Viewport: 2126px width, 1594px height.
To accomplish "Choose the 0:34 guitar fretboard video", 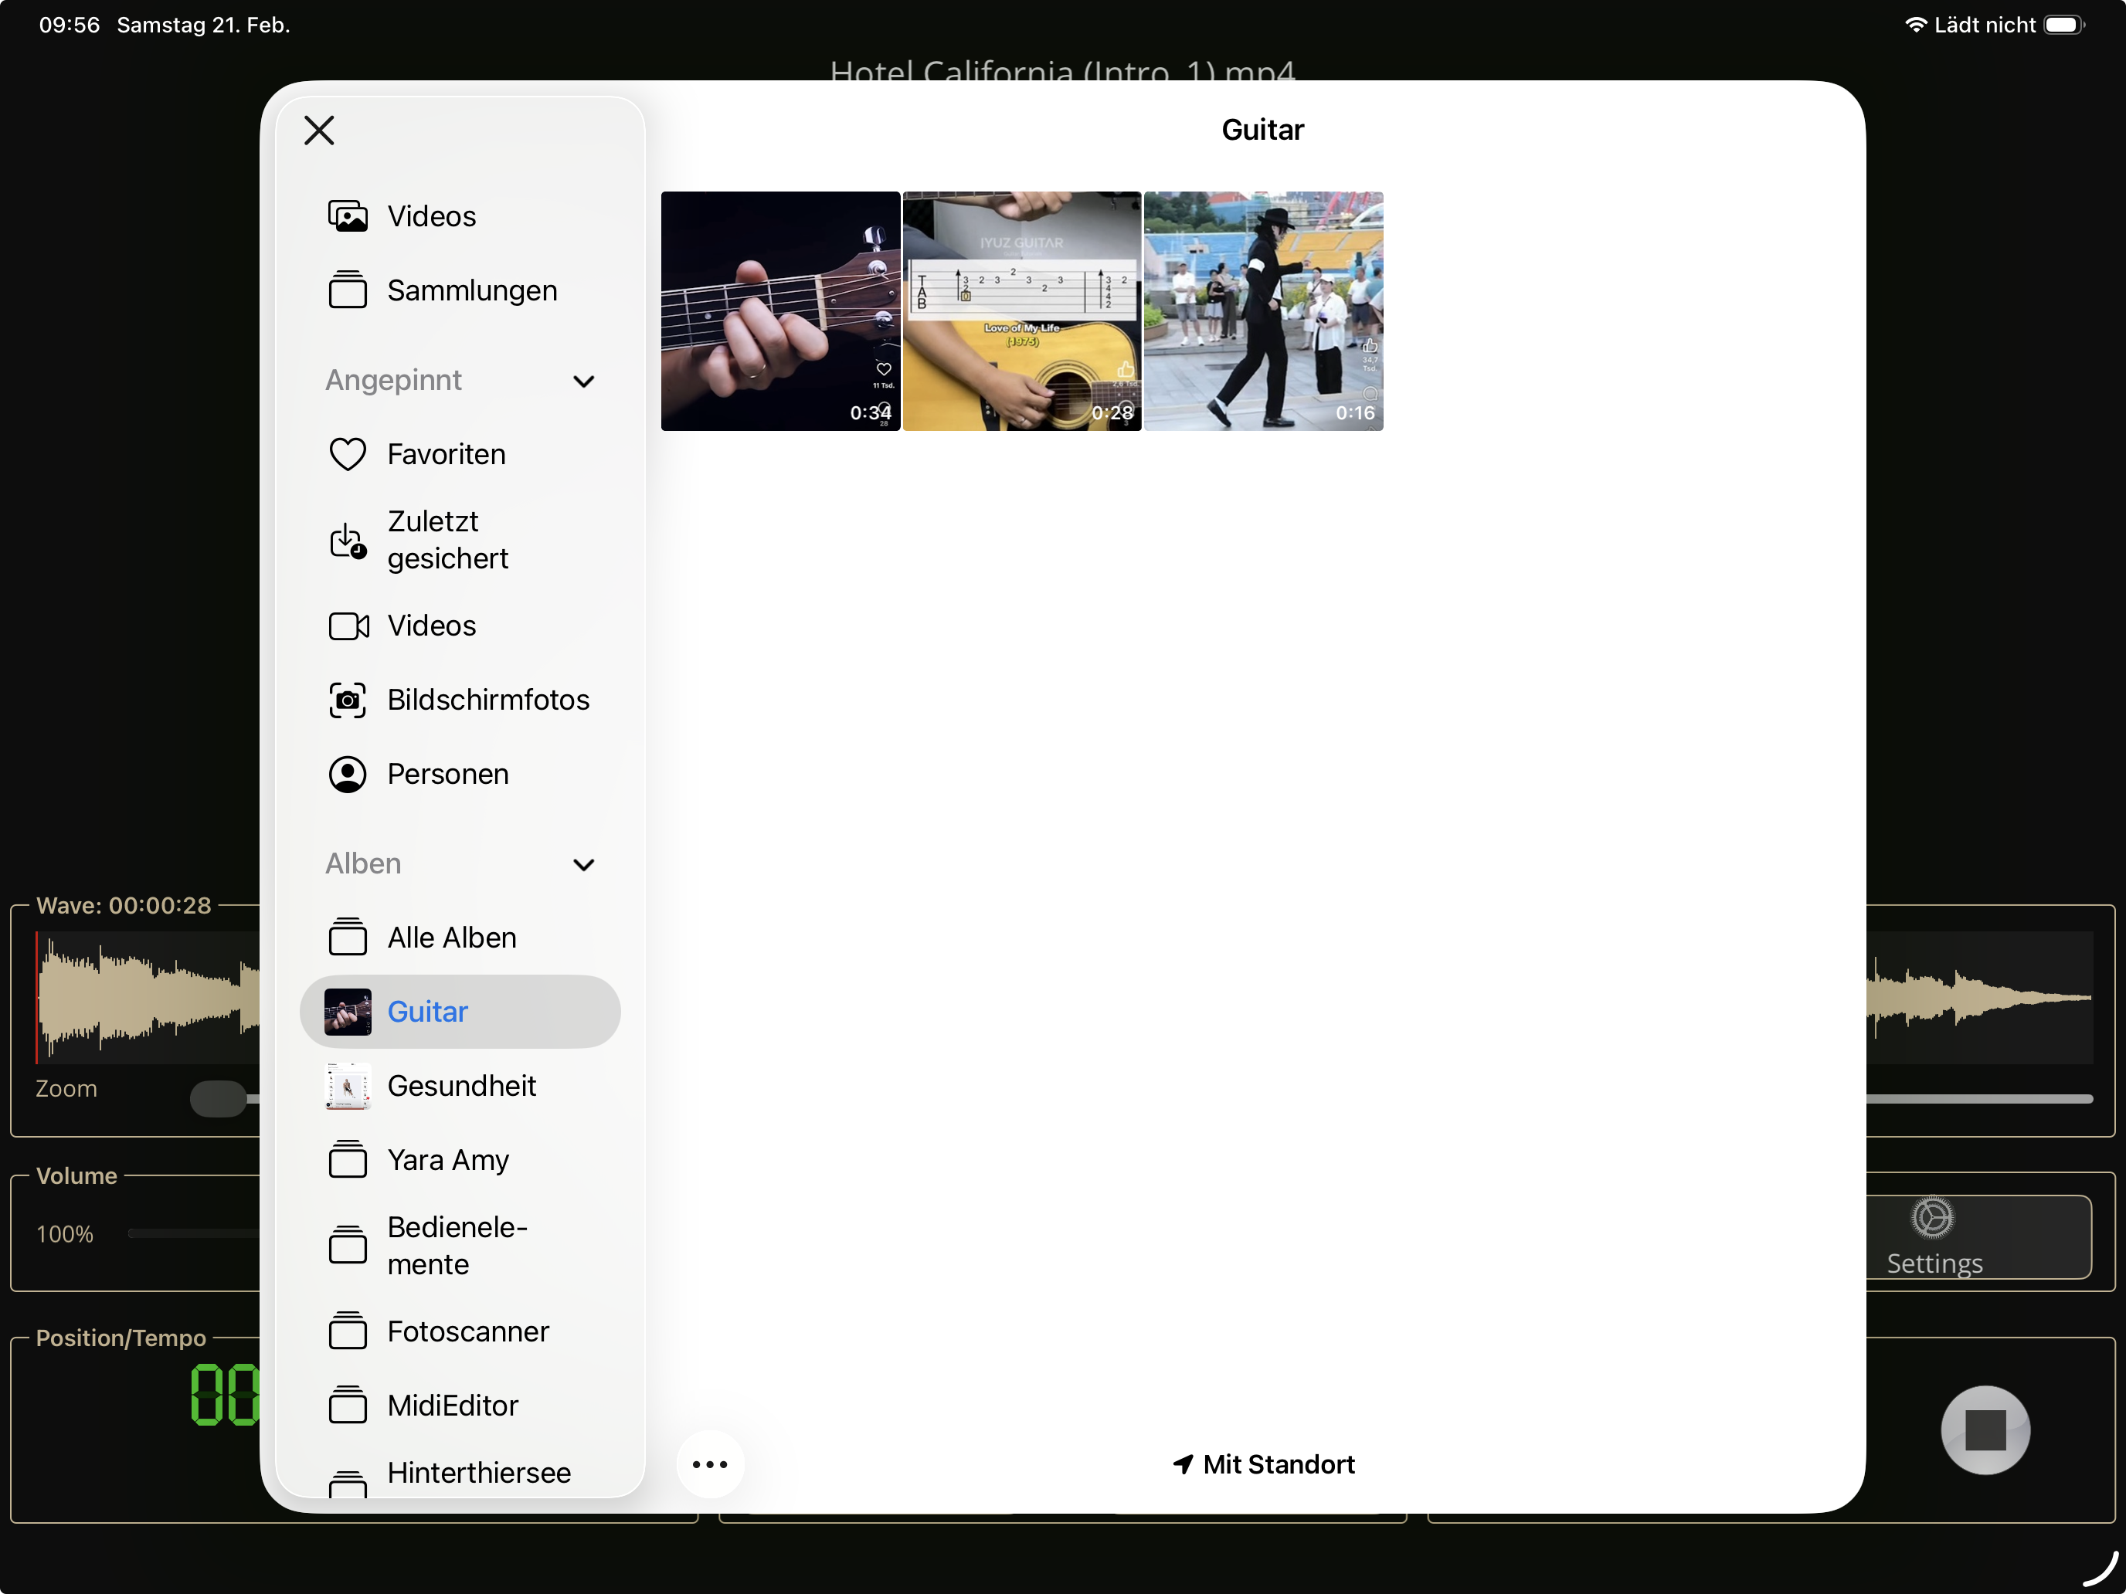I will (780, 310).
